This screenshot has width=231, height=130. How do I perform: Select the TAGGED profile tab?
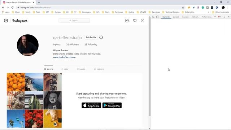99,69
